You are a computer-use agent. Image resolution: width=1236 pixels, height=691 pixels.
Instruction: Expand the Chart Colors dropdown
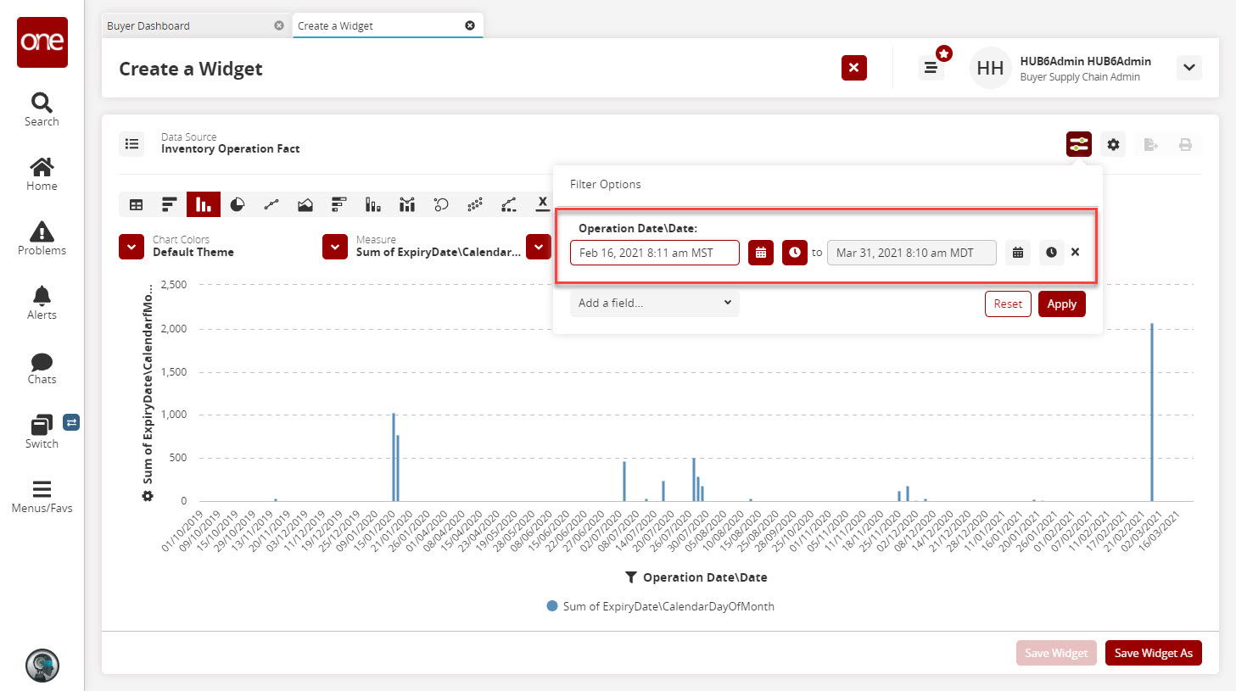coord(131,247)
